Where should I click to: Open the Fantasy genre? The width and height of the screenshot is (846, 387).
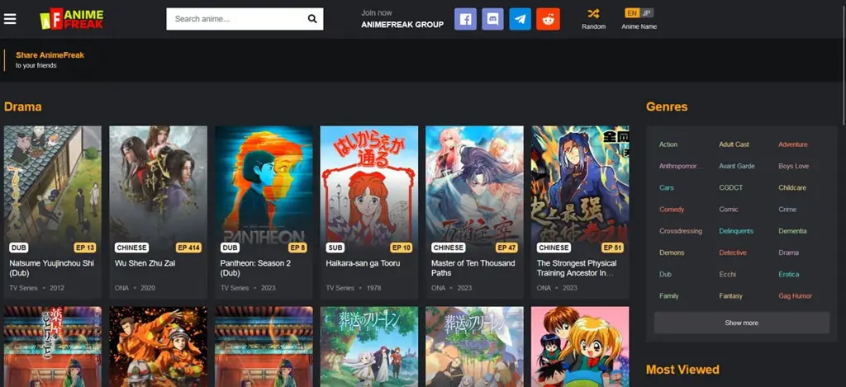[730, 295]
